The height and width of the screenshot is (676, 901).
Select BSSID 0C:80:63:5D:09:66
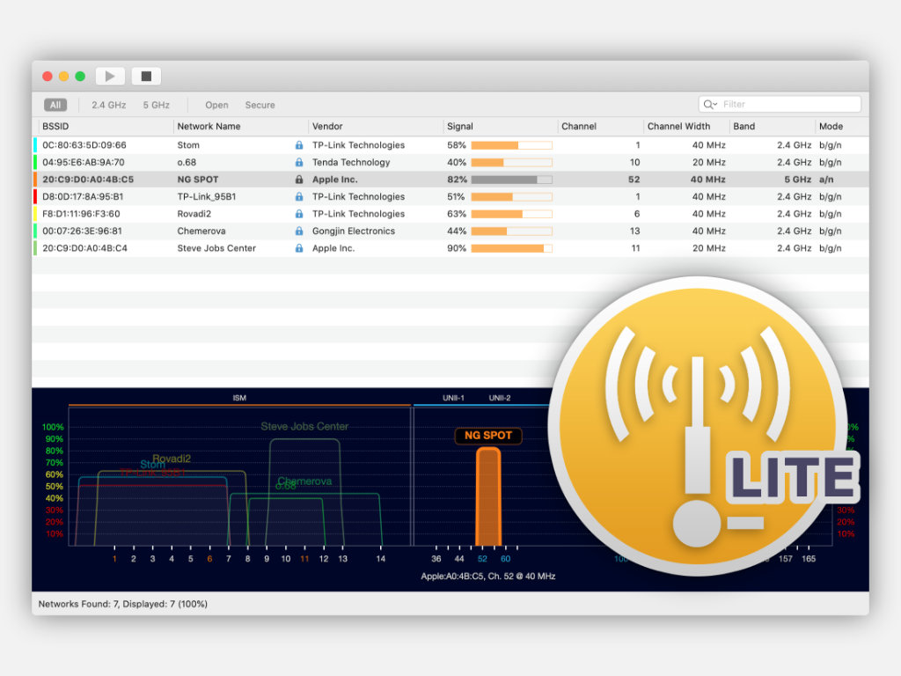point(84,145)
